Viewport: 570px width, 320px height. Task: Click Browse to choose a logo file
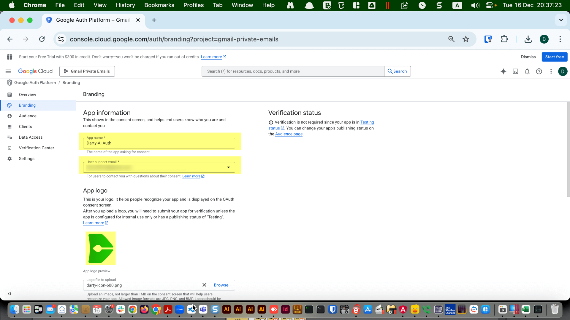(221, 285)
